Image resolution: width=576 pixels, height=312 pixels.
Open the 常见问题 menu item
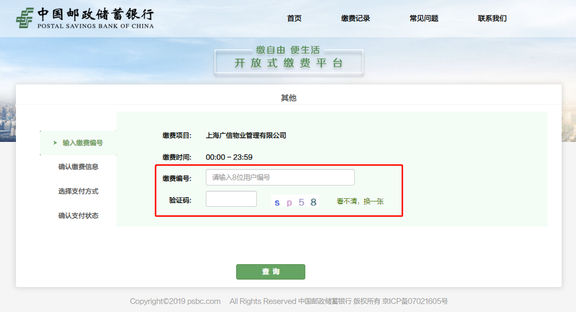point(423,18)
